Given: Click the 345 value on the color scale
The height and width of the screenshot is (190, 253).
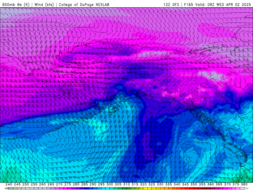Looking at the screenshot, I should click(185, 184).
